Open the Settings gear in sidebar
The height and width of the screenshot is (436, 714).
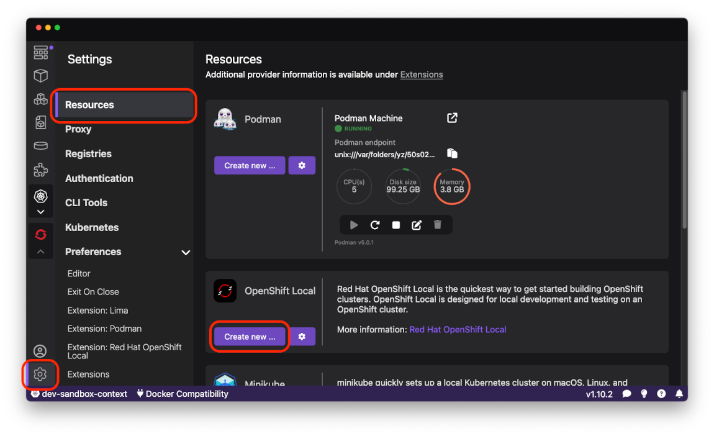pyautogui.click(x=40, y=374)
